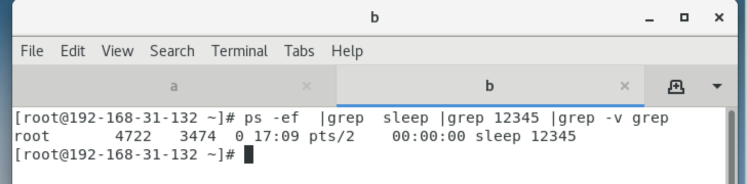Image resolution: width=747 pixels, height=184 pixels.
Task: Close the terminal window
Action: 719,17
